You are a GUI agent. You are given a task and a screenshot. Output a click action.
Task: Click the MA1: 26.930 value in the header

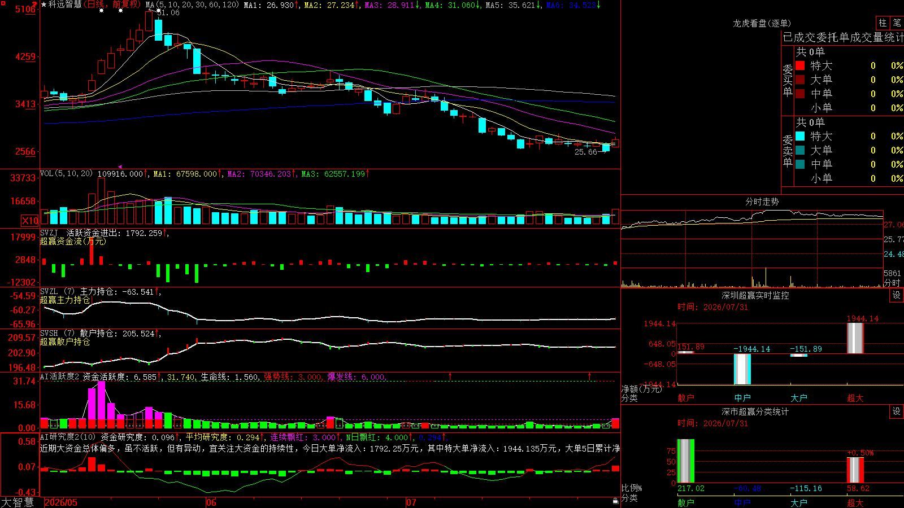(272, 5)
